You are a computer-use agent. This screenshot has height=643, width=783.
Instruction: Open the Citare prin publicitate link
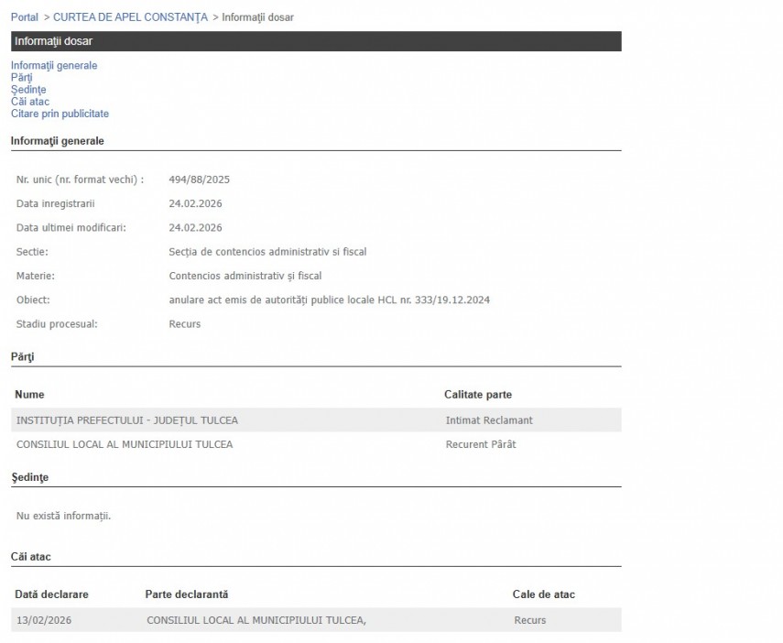pos(60,114)
